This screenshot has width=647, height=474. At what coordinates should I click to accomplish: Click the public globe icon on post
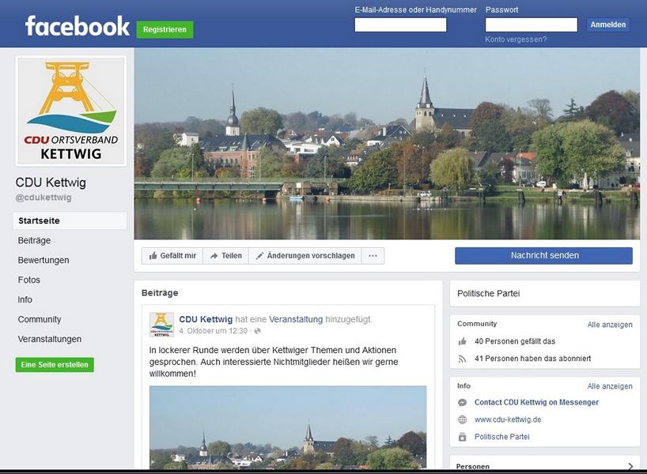pos(258,331)
